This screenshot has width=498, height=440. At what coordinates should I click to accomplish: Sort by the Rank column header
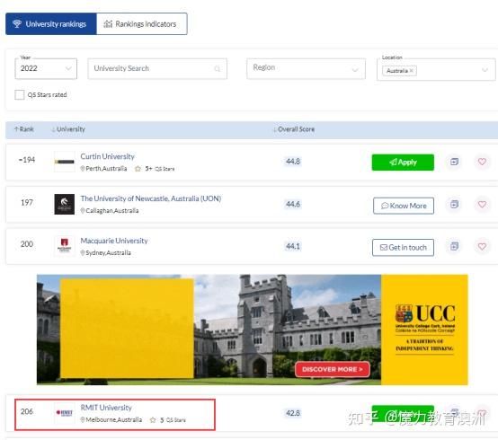point(23,129)
